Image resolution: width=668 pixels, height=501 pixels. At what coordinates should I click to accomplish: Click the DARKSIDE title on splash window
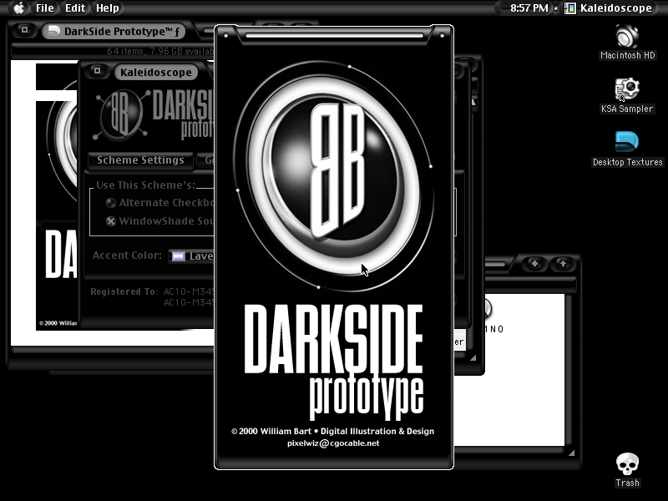pyautogui.click(x=333, y=339)
